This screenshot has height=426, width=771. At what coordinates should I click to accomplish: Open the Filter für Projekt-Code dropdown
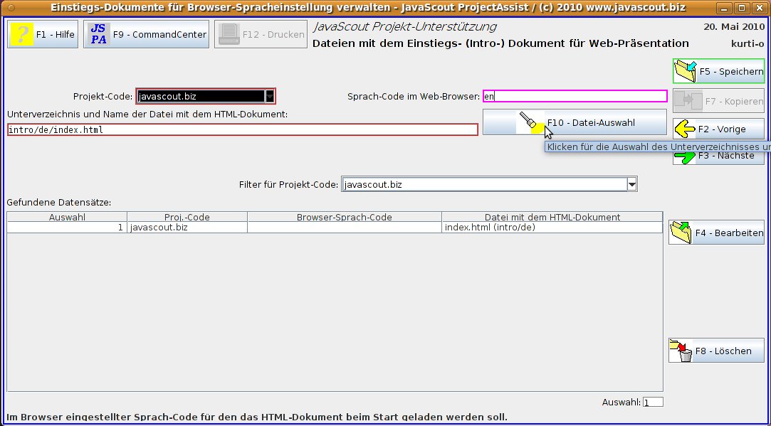pyautogui.click(x=631, y=185)
